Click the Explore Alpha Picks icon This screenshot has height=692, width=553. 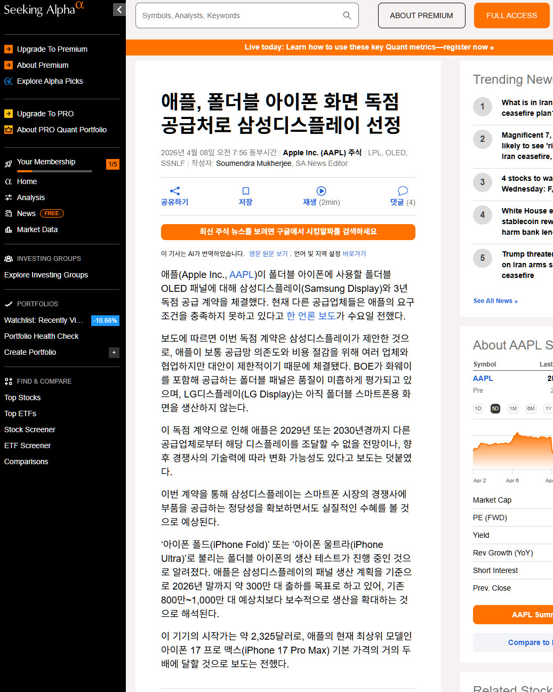pos(9,81)
